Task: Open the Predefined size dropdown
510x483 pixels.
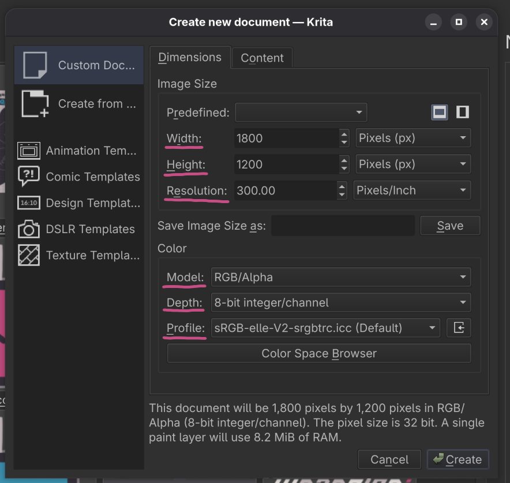Action: (x=301, y=112)
